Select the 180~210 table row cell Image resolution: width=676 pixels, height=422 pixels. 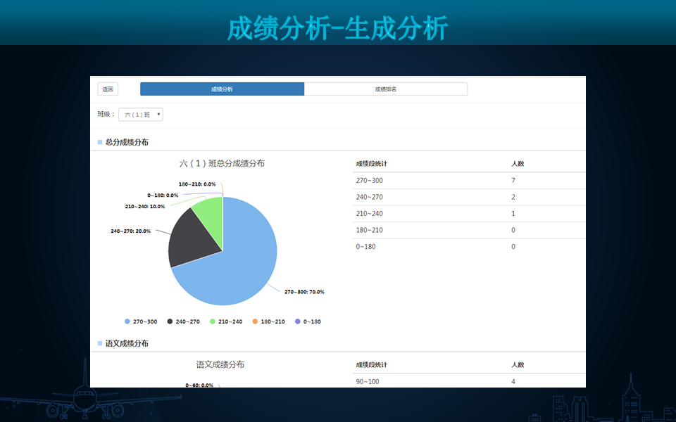click(x=370, y=230)
